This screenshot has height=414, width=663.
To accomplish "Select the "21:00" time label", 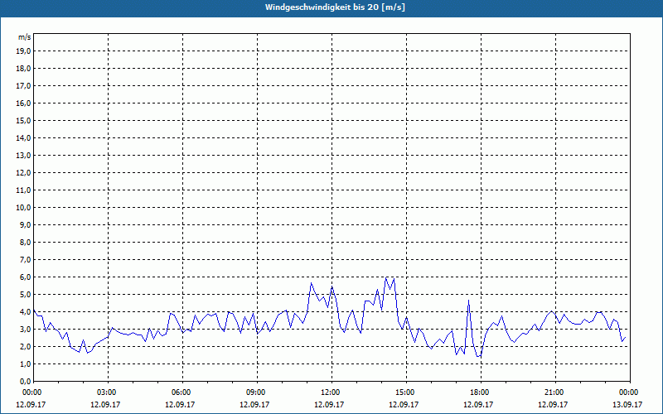I will 554,392.
